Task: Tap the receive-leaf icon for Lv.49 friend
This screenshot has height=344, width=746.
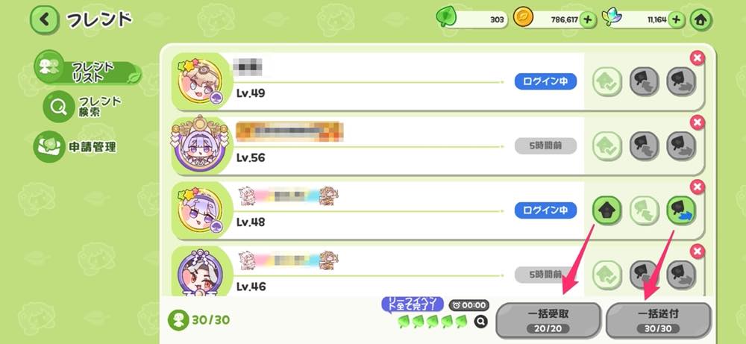Action: [645, 81]
